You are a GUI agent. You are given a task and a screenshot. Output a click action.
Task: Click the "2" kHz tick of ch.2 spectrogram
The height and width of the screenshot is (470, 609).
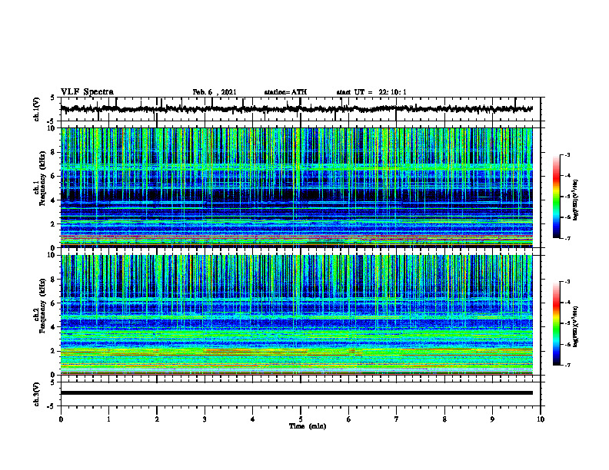(x=54, y=351)
